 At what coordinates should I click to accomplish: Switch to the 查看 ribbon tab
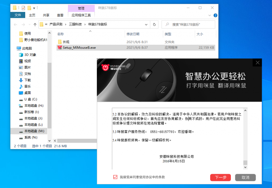(x=60, y=15)
